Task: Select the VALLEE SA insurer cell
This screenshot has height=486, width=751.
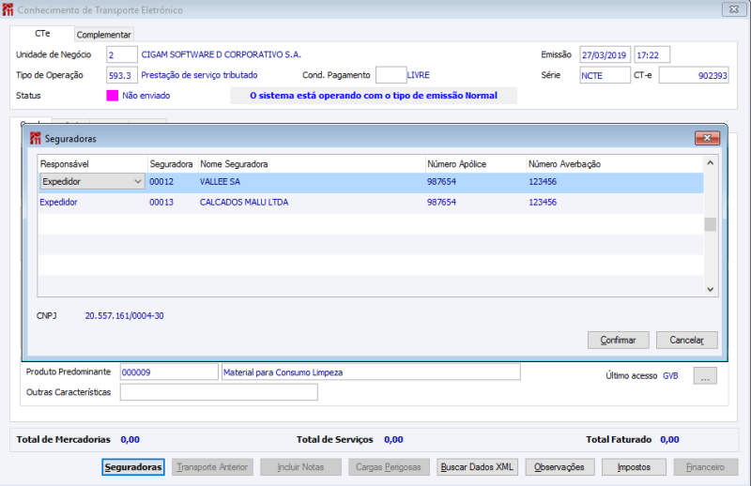Action: (x=220, y=181)
